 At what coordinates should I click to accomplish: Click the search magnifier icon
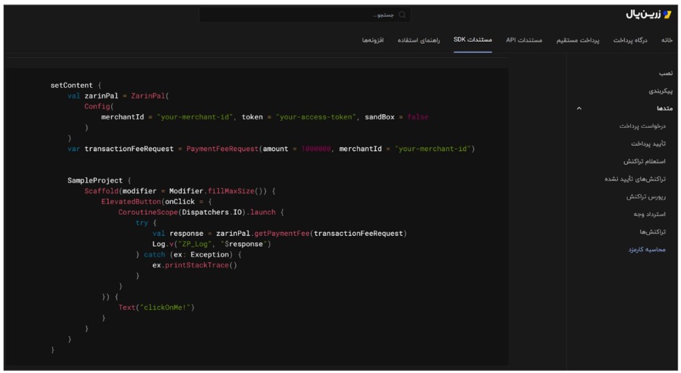tap(402, 15)
